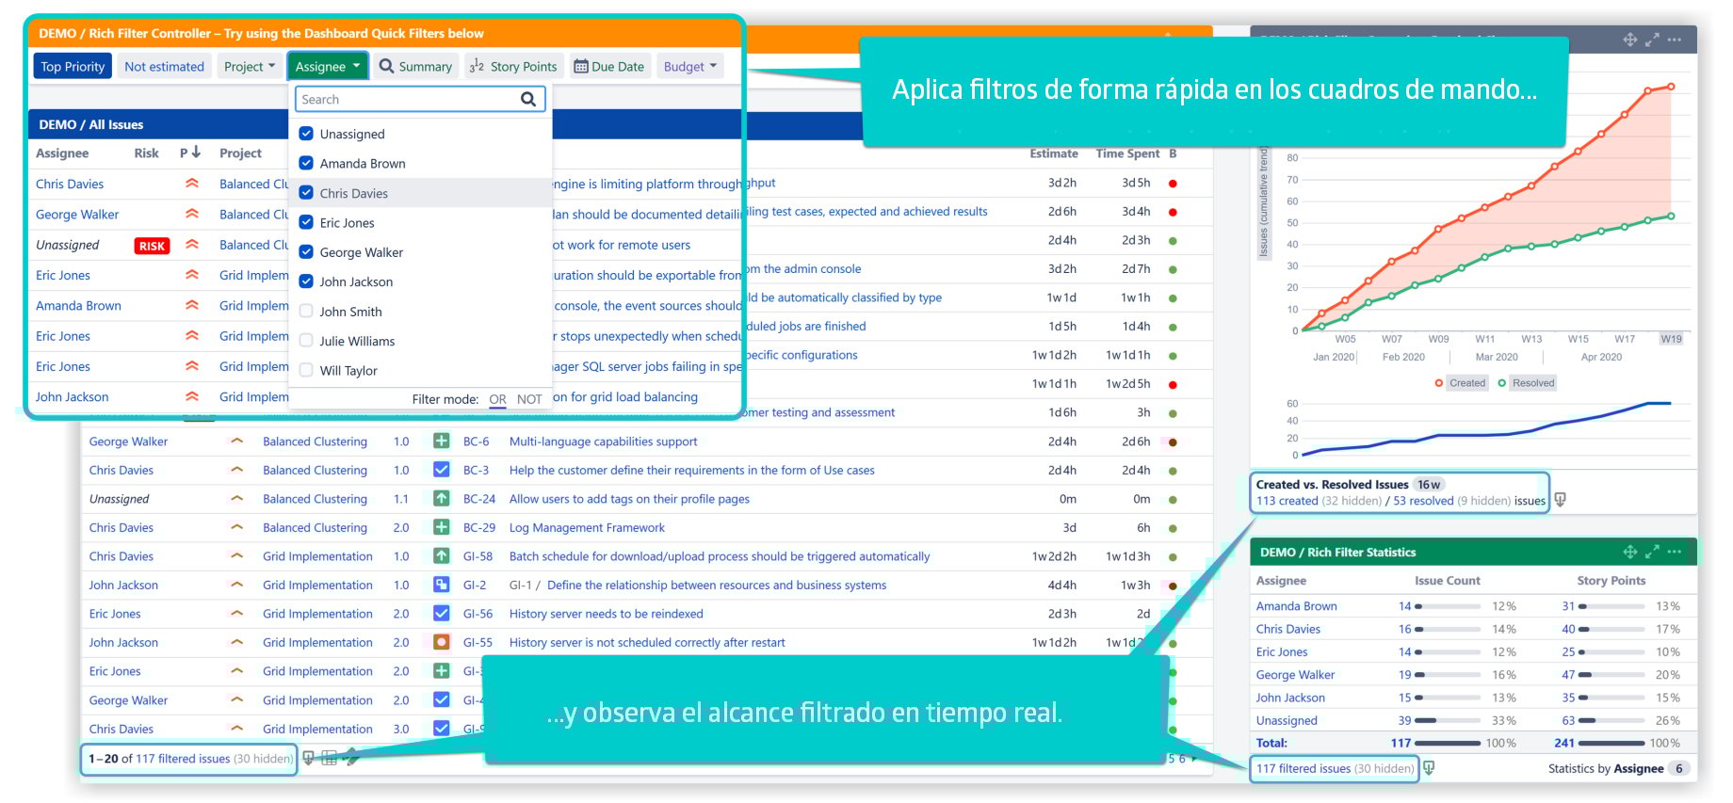
Task: Click the export icon beside 1–20 of 117 filtered issues
Action: [x=308, y=758]
